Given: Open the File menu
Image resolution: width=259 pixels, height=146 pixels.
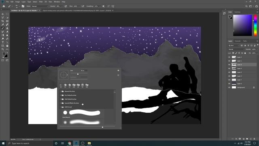Looking at the screenshot, I should click(7, 2).
